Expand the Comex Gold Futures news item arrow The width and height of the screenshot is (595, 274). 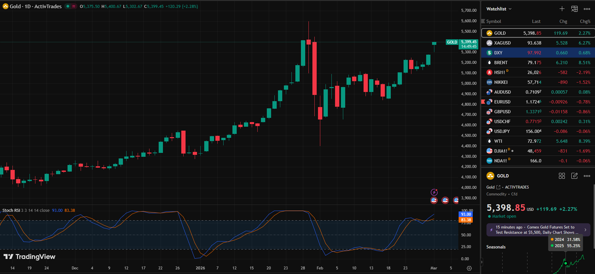click(x=585, y=230)
